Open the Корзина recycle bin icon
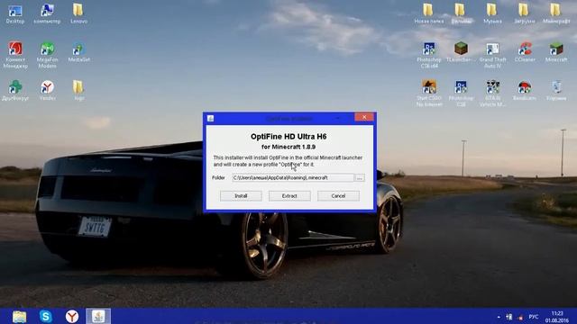Viewport: 577px width, 324px height. [x=556, y=90]
